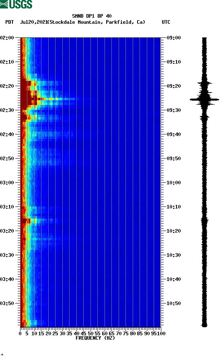222x359 pixels.
Task: Click the '03:00' PDT time label
Action: click(7, 182)
